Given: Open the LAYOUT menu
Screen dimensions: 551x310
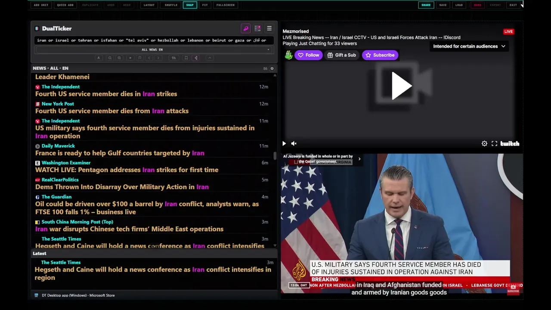Looking at the screenshot, I should [149, 5].
